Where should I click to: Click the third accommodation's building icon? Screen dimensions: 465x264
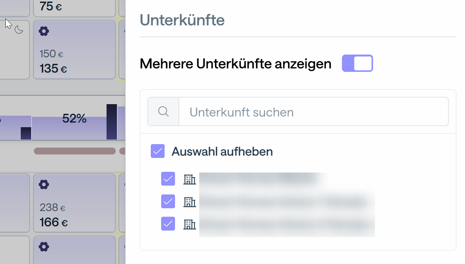190,224
